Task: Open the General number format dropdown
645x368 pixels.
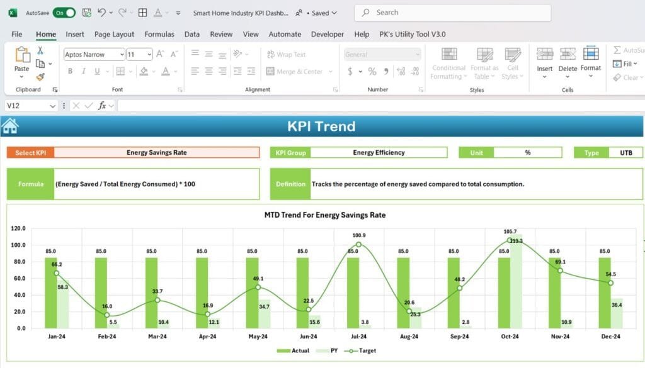Action: point(416,55)
